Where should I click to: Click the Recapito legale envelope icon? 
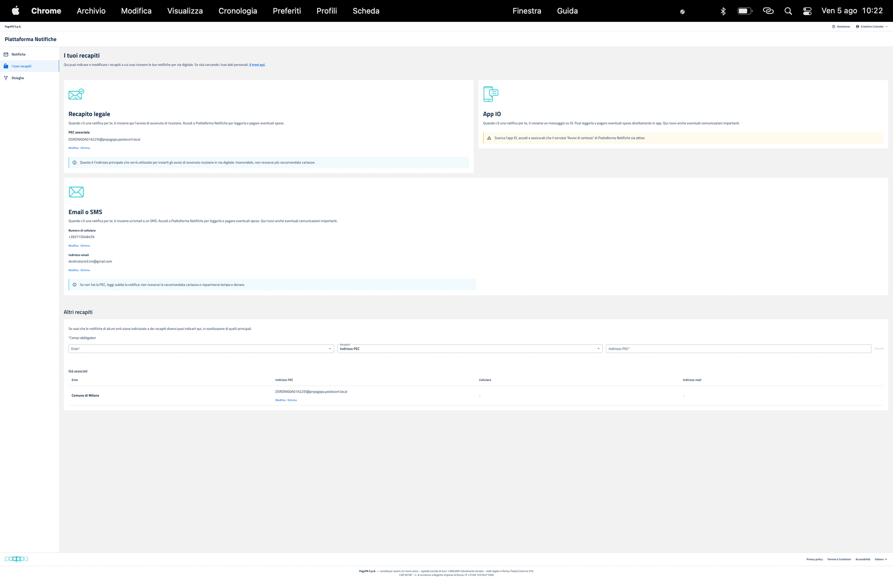[x=76, y=94]
